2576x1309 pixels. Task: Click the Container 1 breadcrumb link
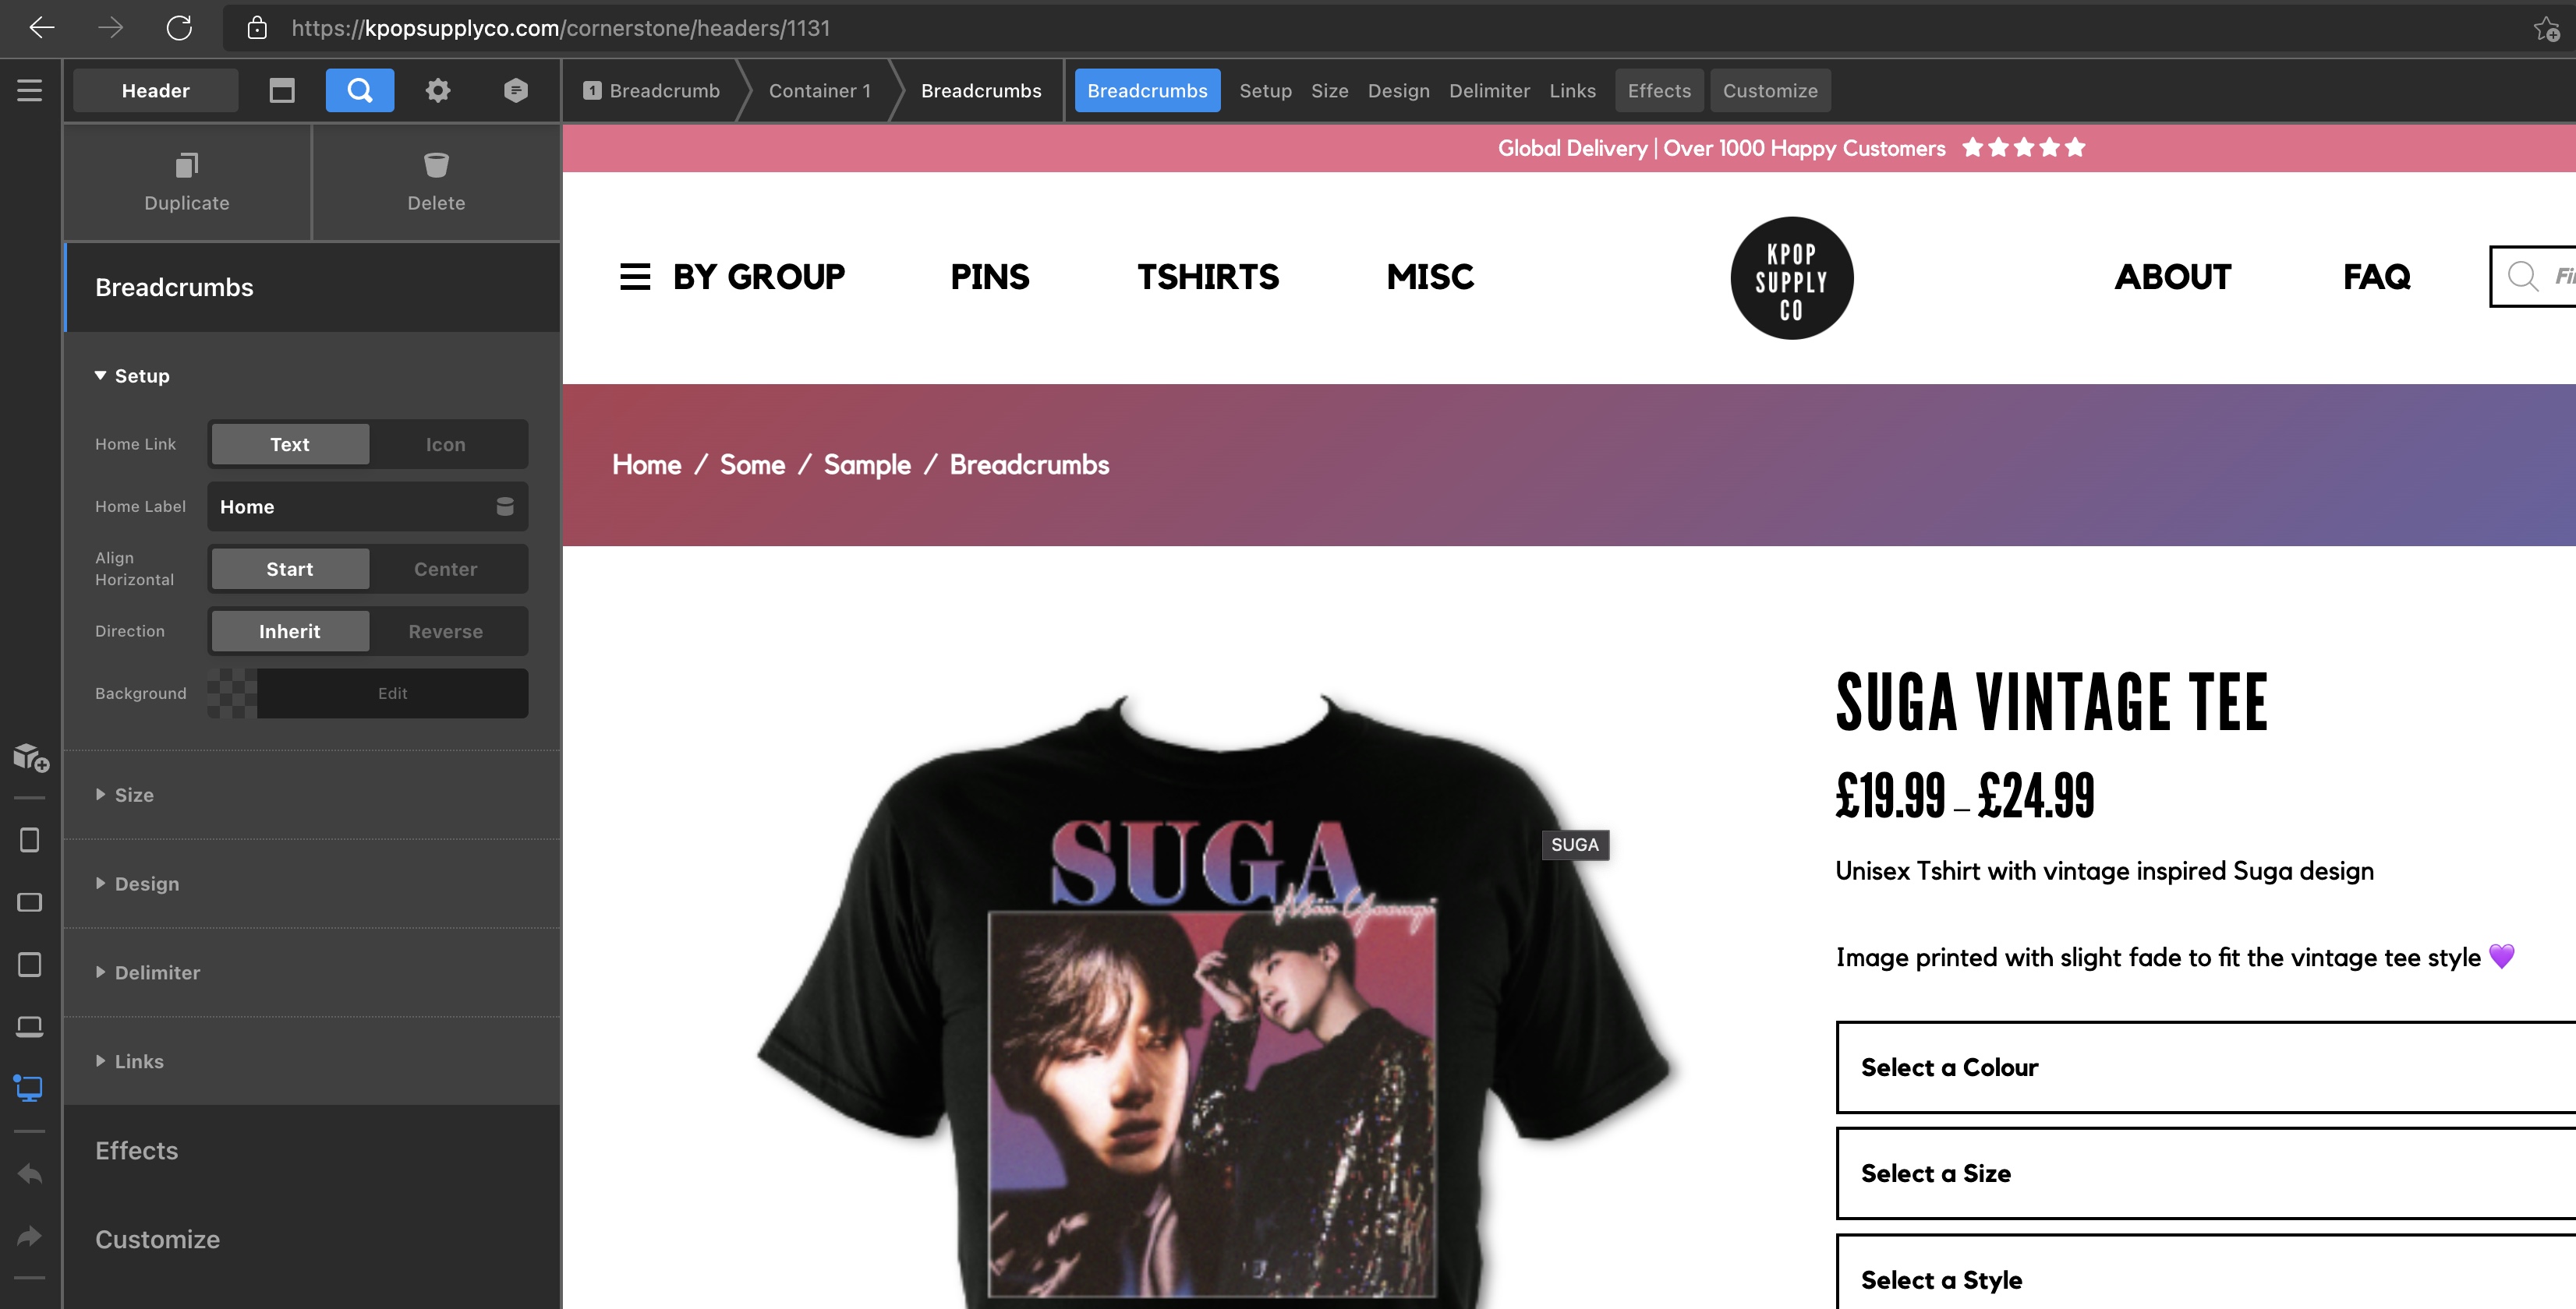[x=820, y=91]
